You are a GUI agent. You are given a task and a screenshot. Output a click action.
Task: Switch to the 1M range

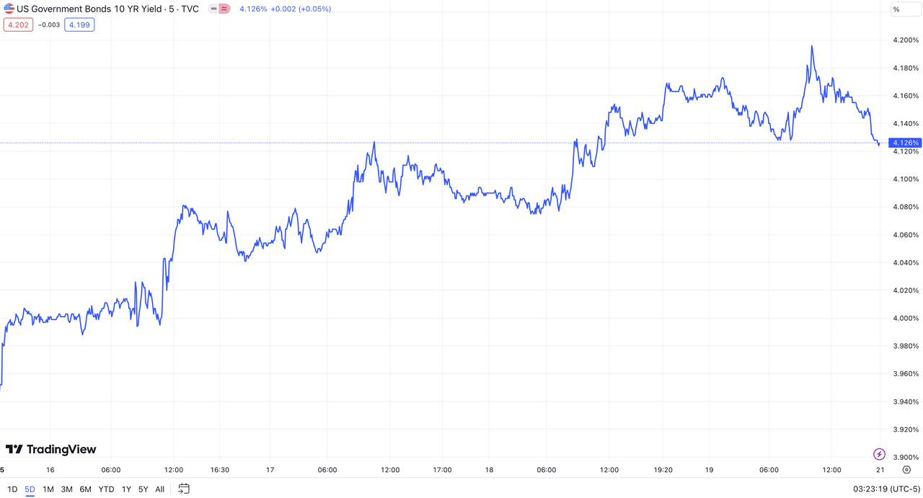(48, 489)
